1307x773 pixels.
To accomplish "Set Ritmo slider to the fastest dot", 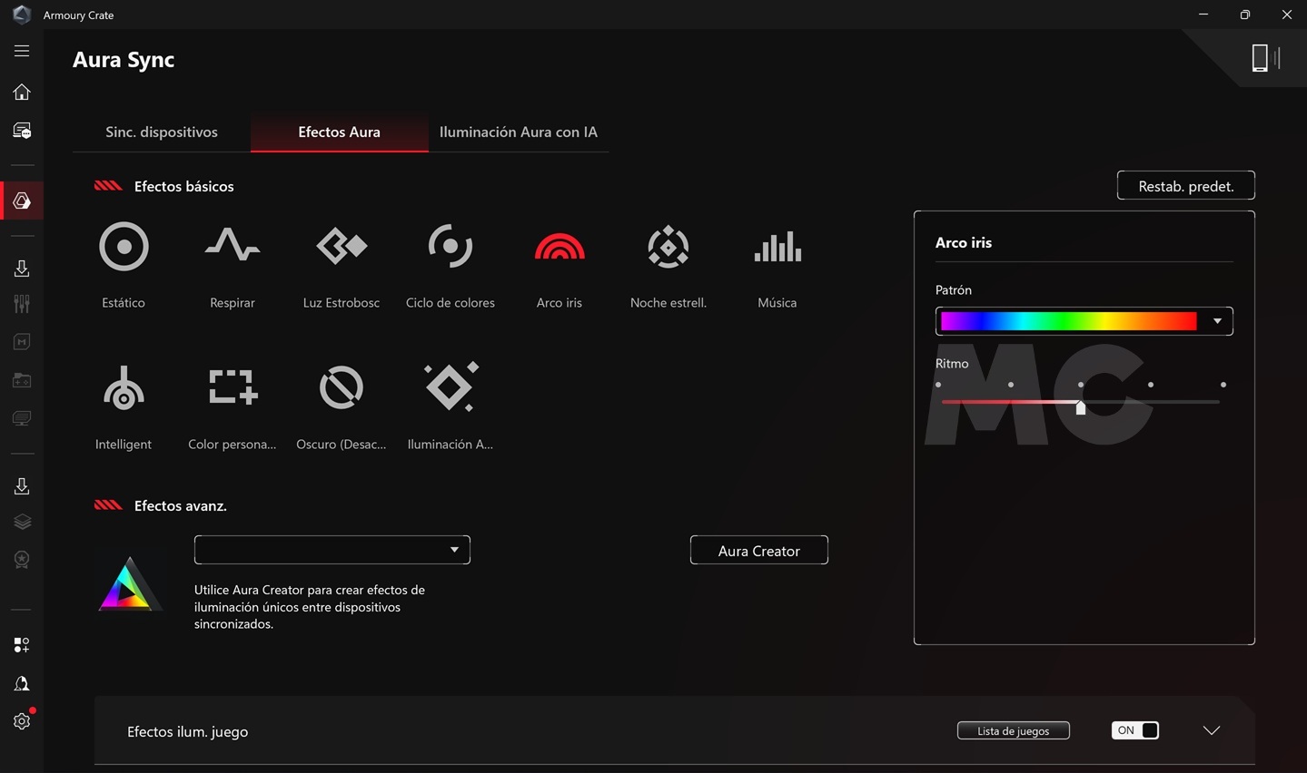I will click(x=1223, y=385).
